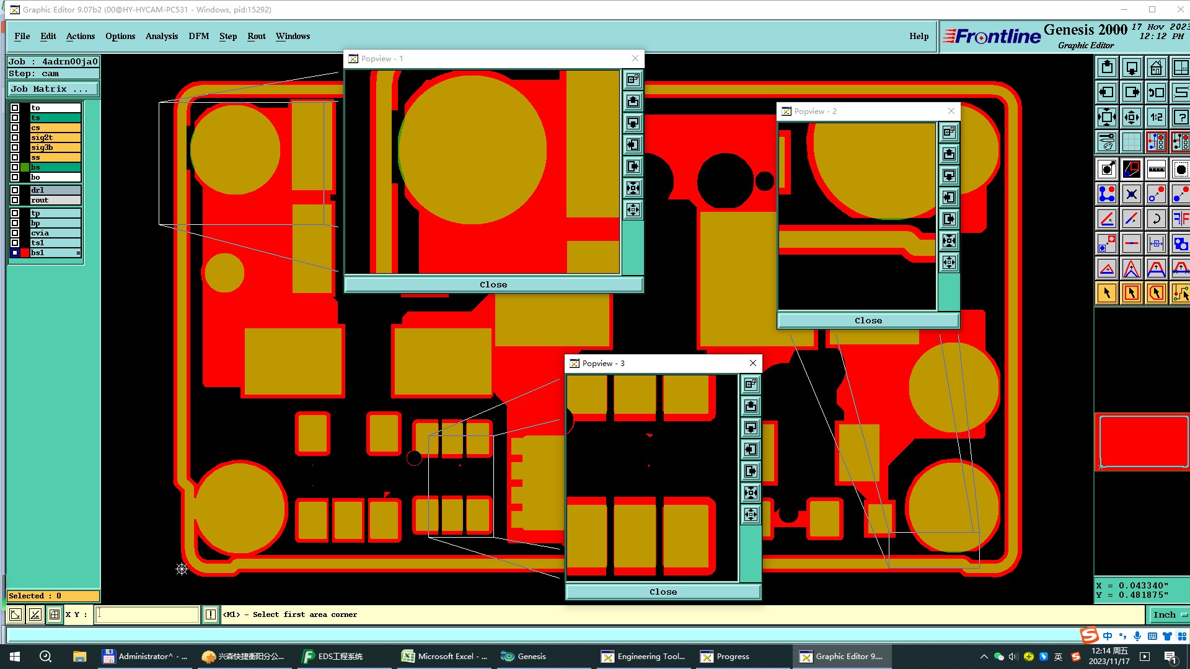
Task: Expand the small marker on bs1 row
Action: [x=79, y=253]
